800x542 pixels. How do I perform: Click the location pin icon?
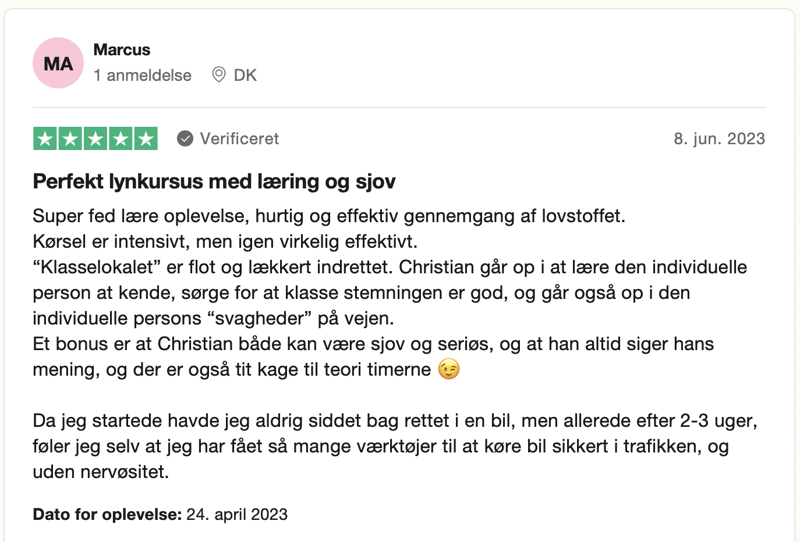coord(219,75)
